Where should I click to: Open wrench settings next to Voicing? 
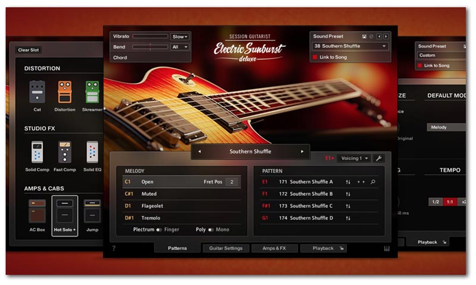pos(379,158)
